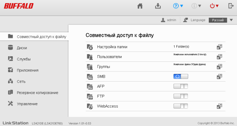Click the WebAccess label
The image size is (237, 126).
click(107, 106)
